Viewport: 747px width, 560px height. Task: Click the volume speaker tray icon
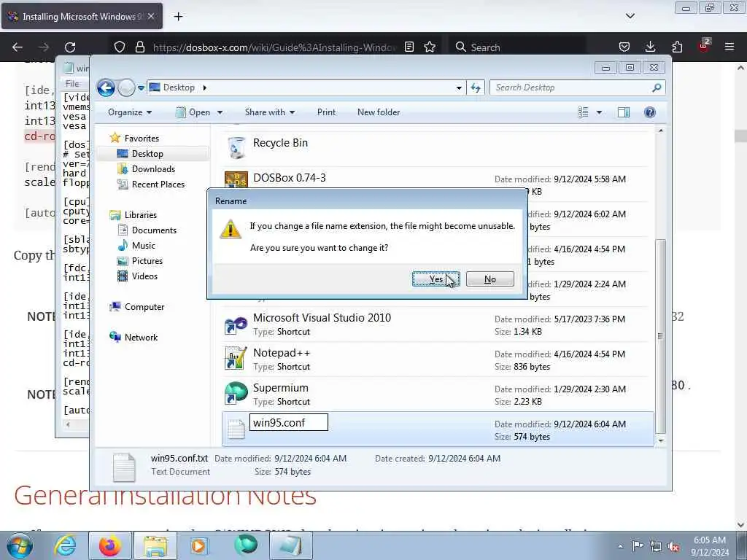(x=673, y=546)
